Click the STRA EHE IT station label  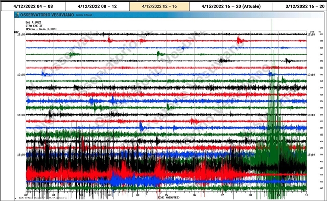[x=34, y=26]
